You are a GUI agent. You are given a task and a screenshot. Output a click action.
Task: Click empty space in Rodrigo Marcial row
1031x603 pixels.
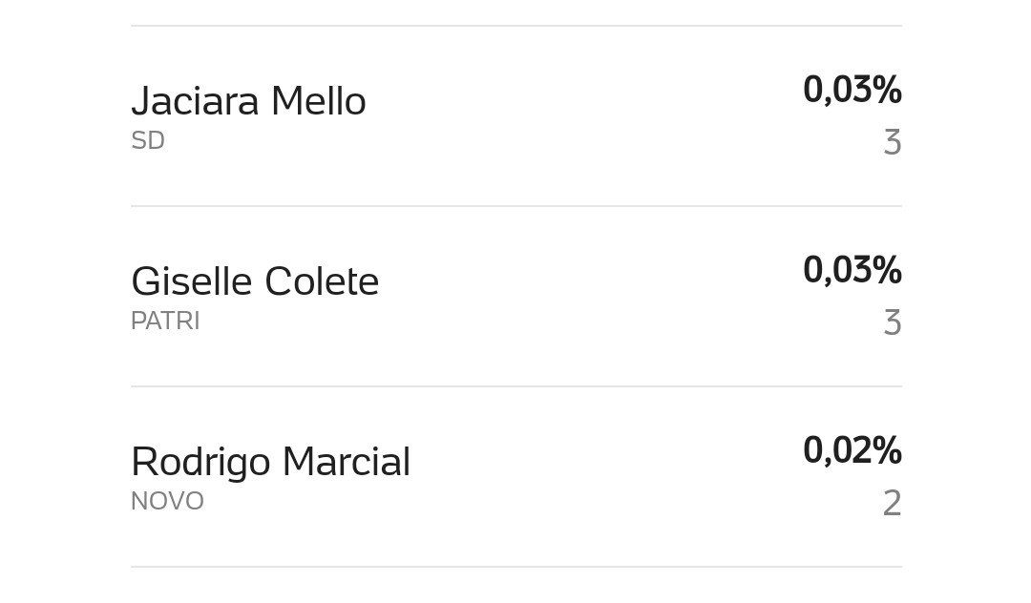(x=605, y=477)
